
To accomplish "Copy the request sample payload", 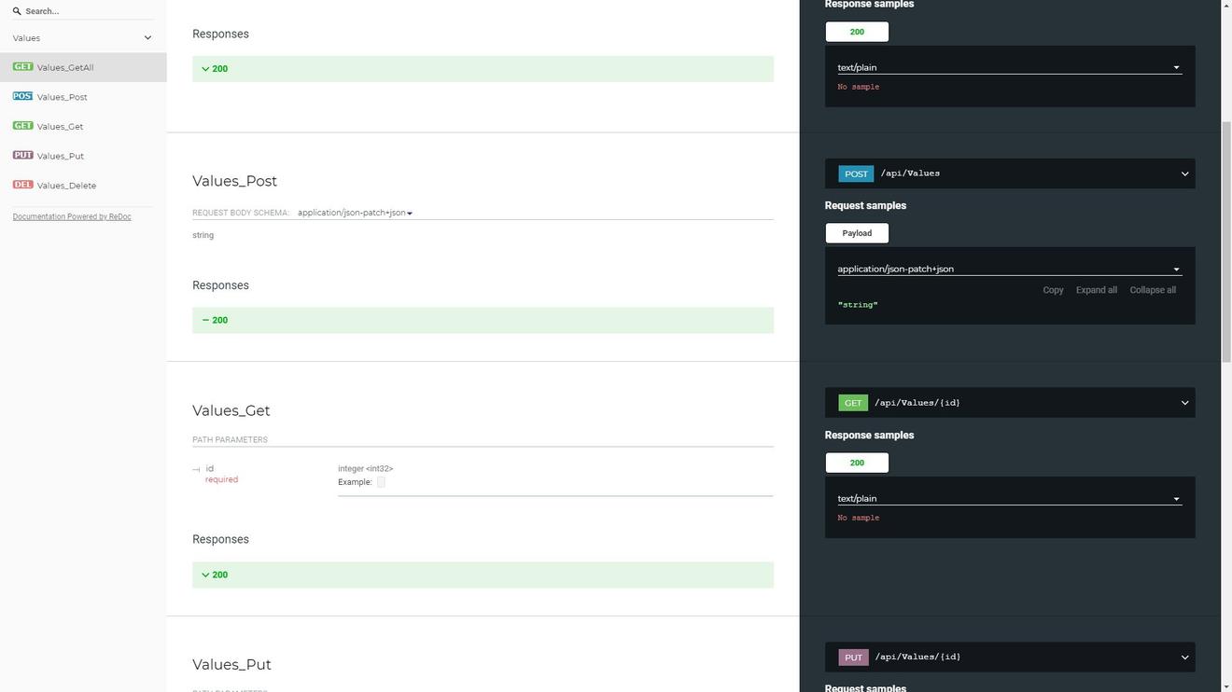I will pos(1053,290).
